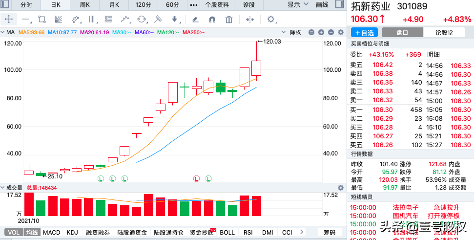Image resolution: width=474 pixels, height=240 pixels.
Task: Select the horizontal line drawing tool
Action: click(x=26, y=20)
